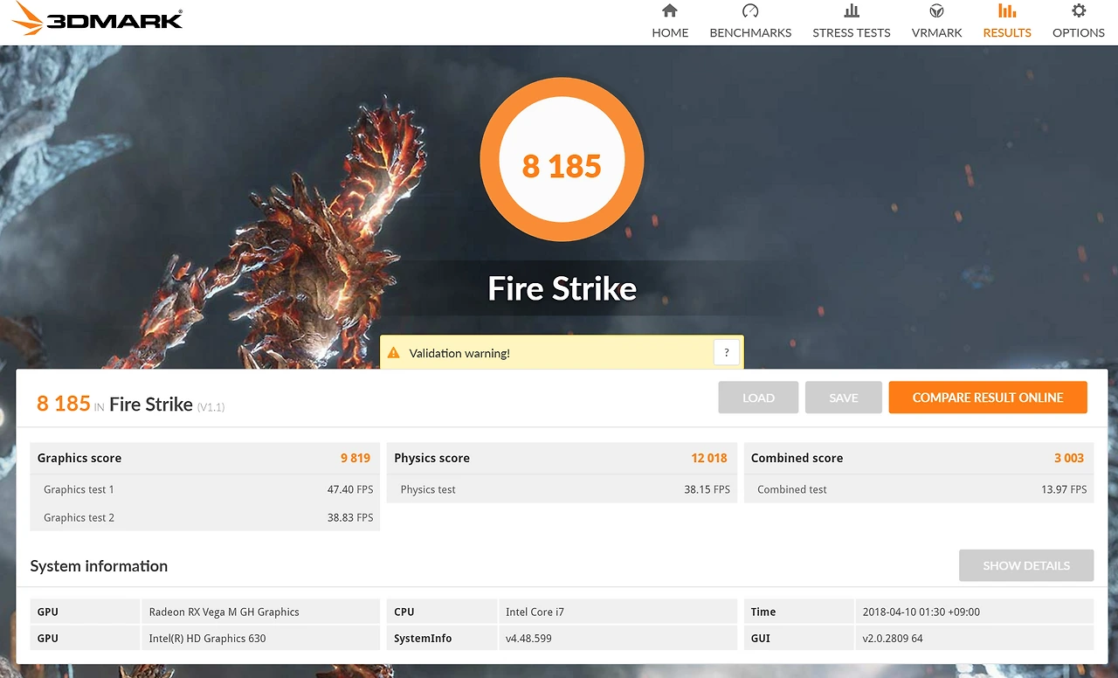Click the 38.15 FPS value
Viewport: 1118px width, 678px height.
point(707,489)
